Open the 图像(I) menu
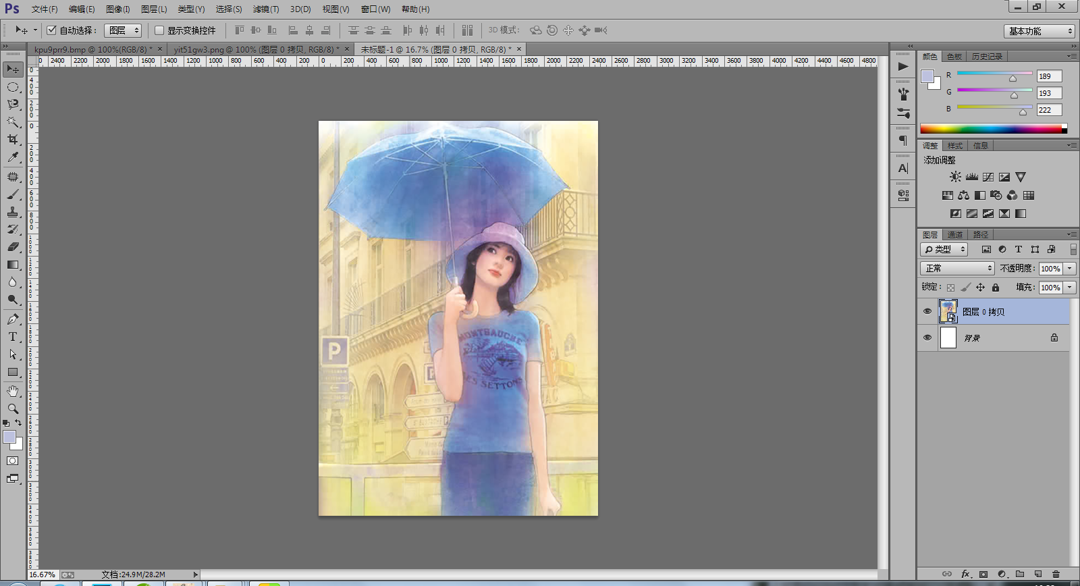1080x586 pixels. (x=118, y=9)
